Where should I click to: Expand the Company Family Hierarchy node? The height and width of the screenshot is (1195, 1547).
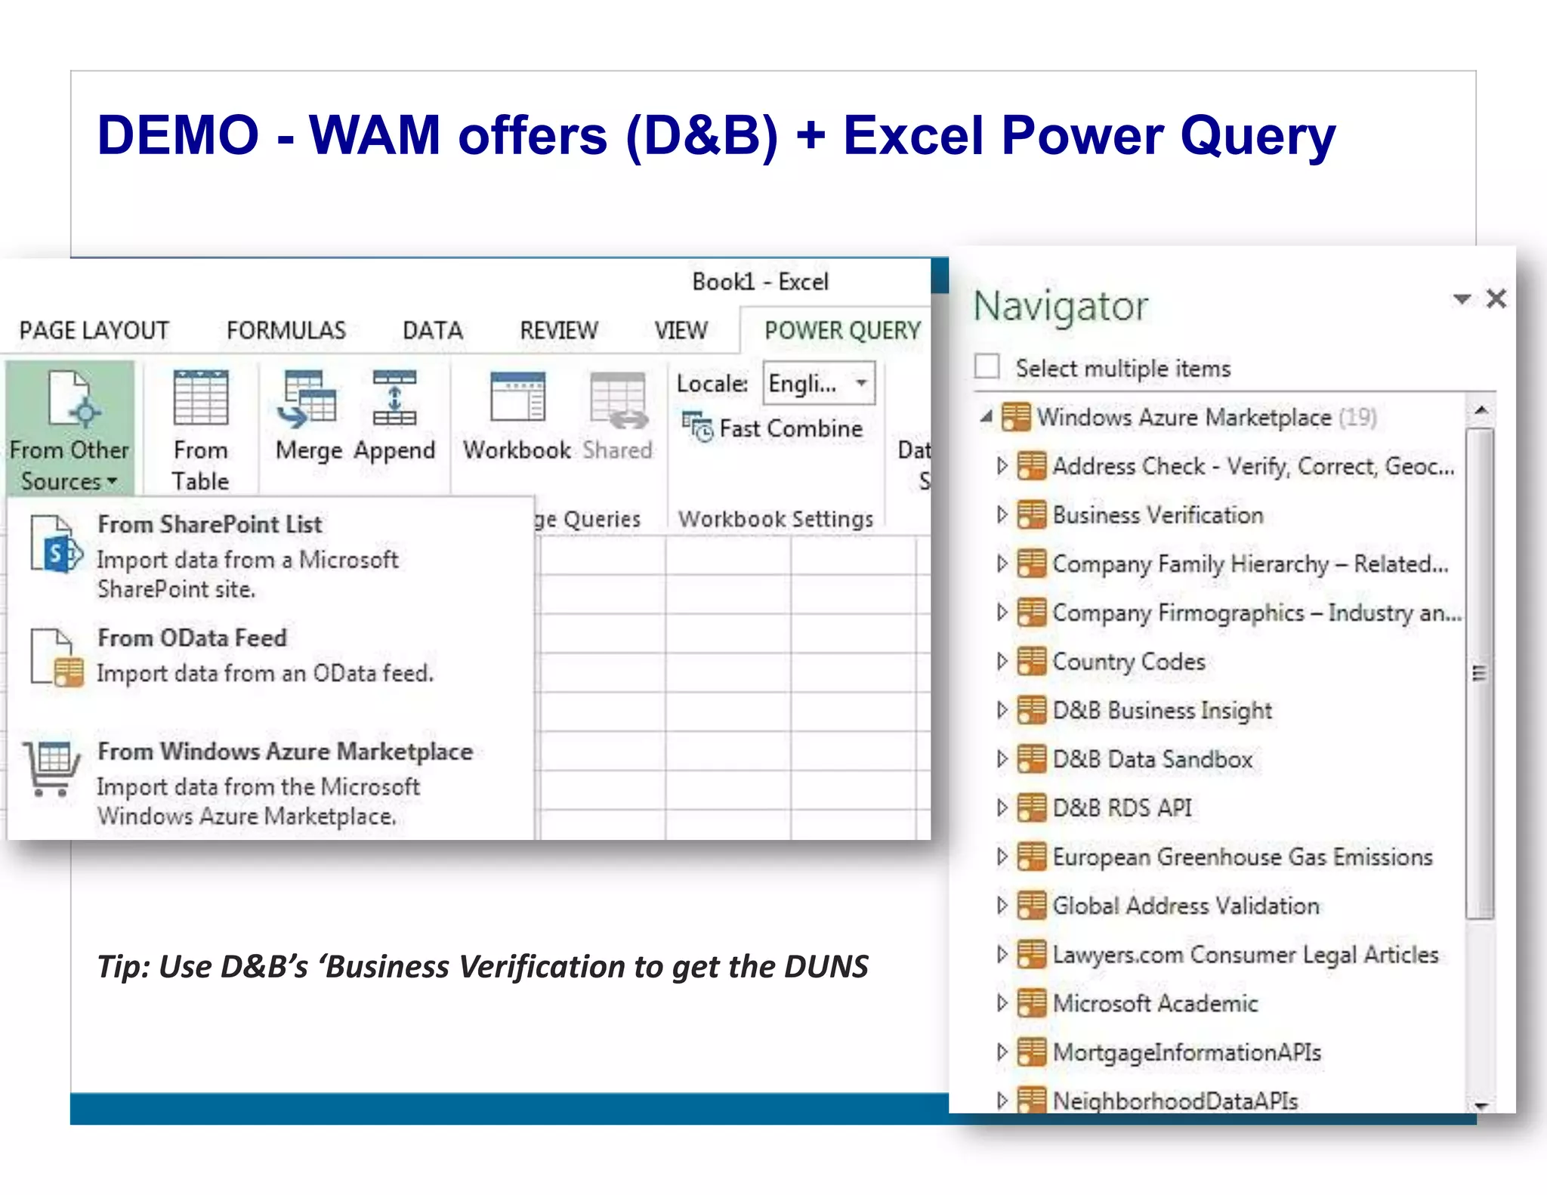point(1002,564)
